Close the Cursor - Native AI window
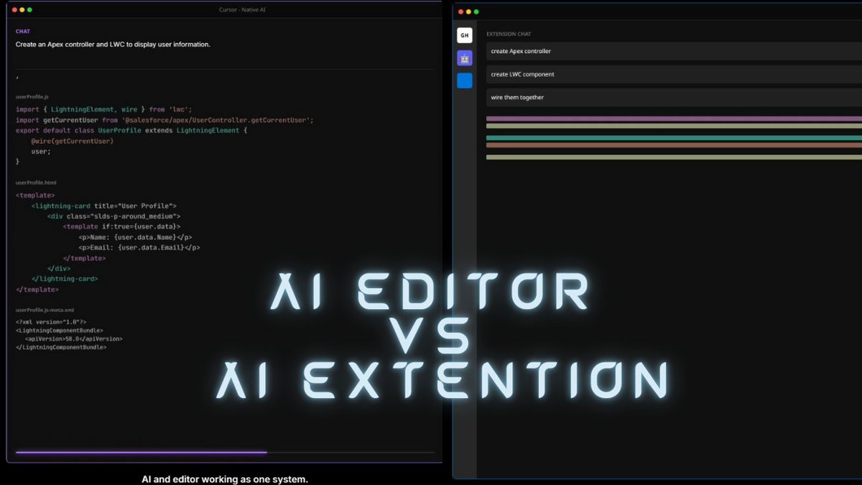The image size is (862, 485). point(14,9)
